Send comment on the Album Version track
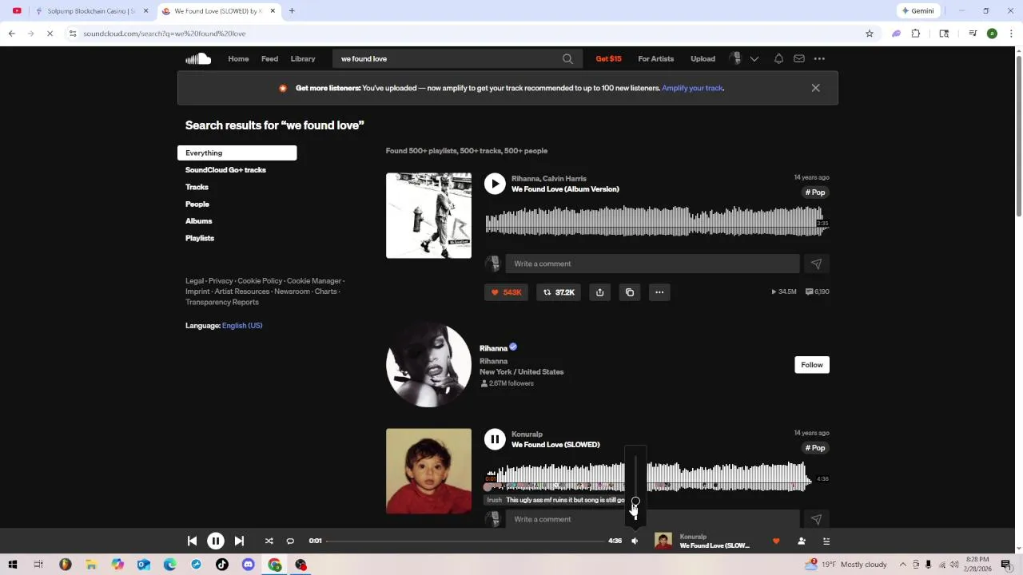The image size is (1023, 575). [816, 264]
